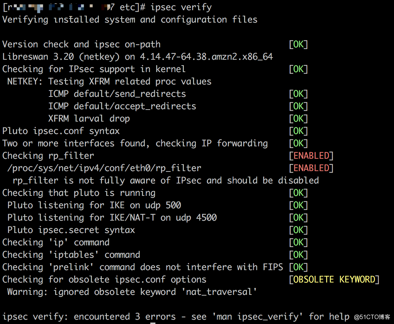Click 'rp_filter is not fully aware of IPsec' message
Image resolution: width=394 pixels, height=324 pixels.
coord(166,180)
